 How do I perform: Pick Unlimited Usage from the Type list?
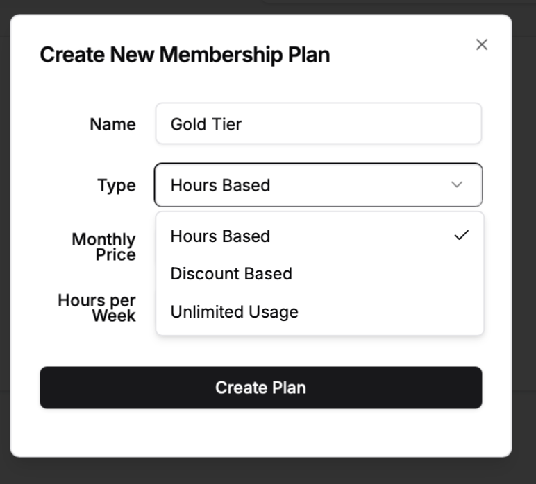(x=235, y=312)
